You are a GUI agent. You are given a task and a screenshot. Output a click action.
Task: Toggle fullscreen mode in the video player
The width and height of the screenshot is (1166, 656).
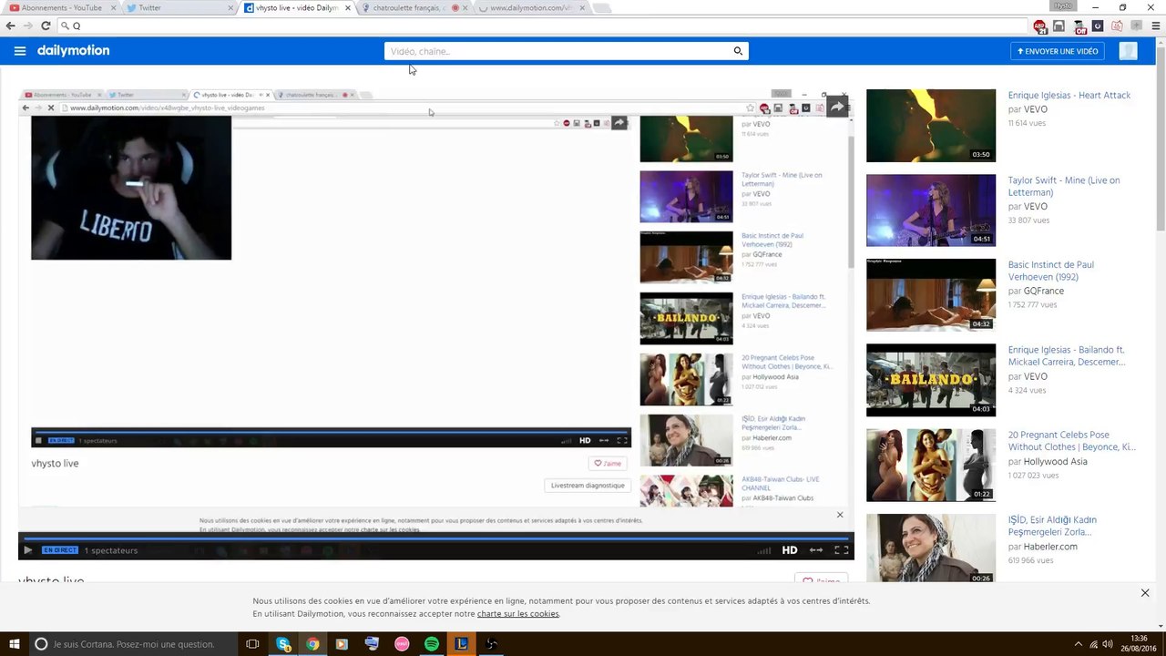(x=842, y=550)
